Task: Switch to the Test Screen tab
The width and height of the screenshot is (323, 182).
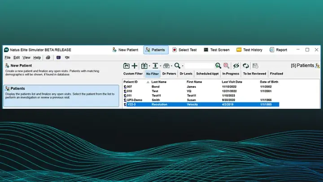Action: tap(217, 50)
